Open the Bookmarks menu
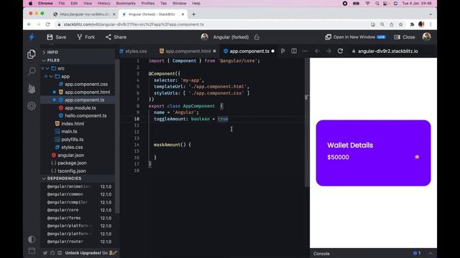The height and width of the screenshot is (258, 460). (x=126, y=3)
